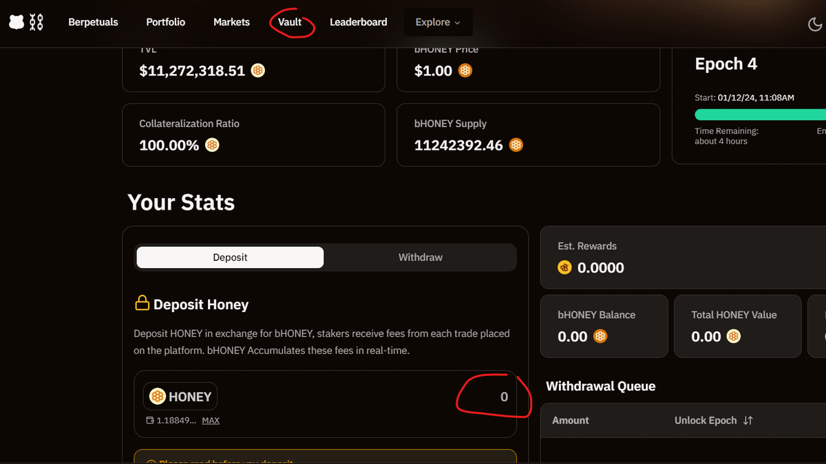
Task: Expand the Explore dropdown menu
Action: tap(438, 22)
